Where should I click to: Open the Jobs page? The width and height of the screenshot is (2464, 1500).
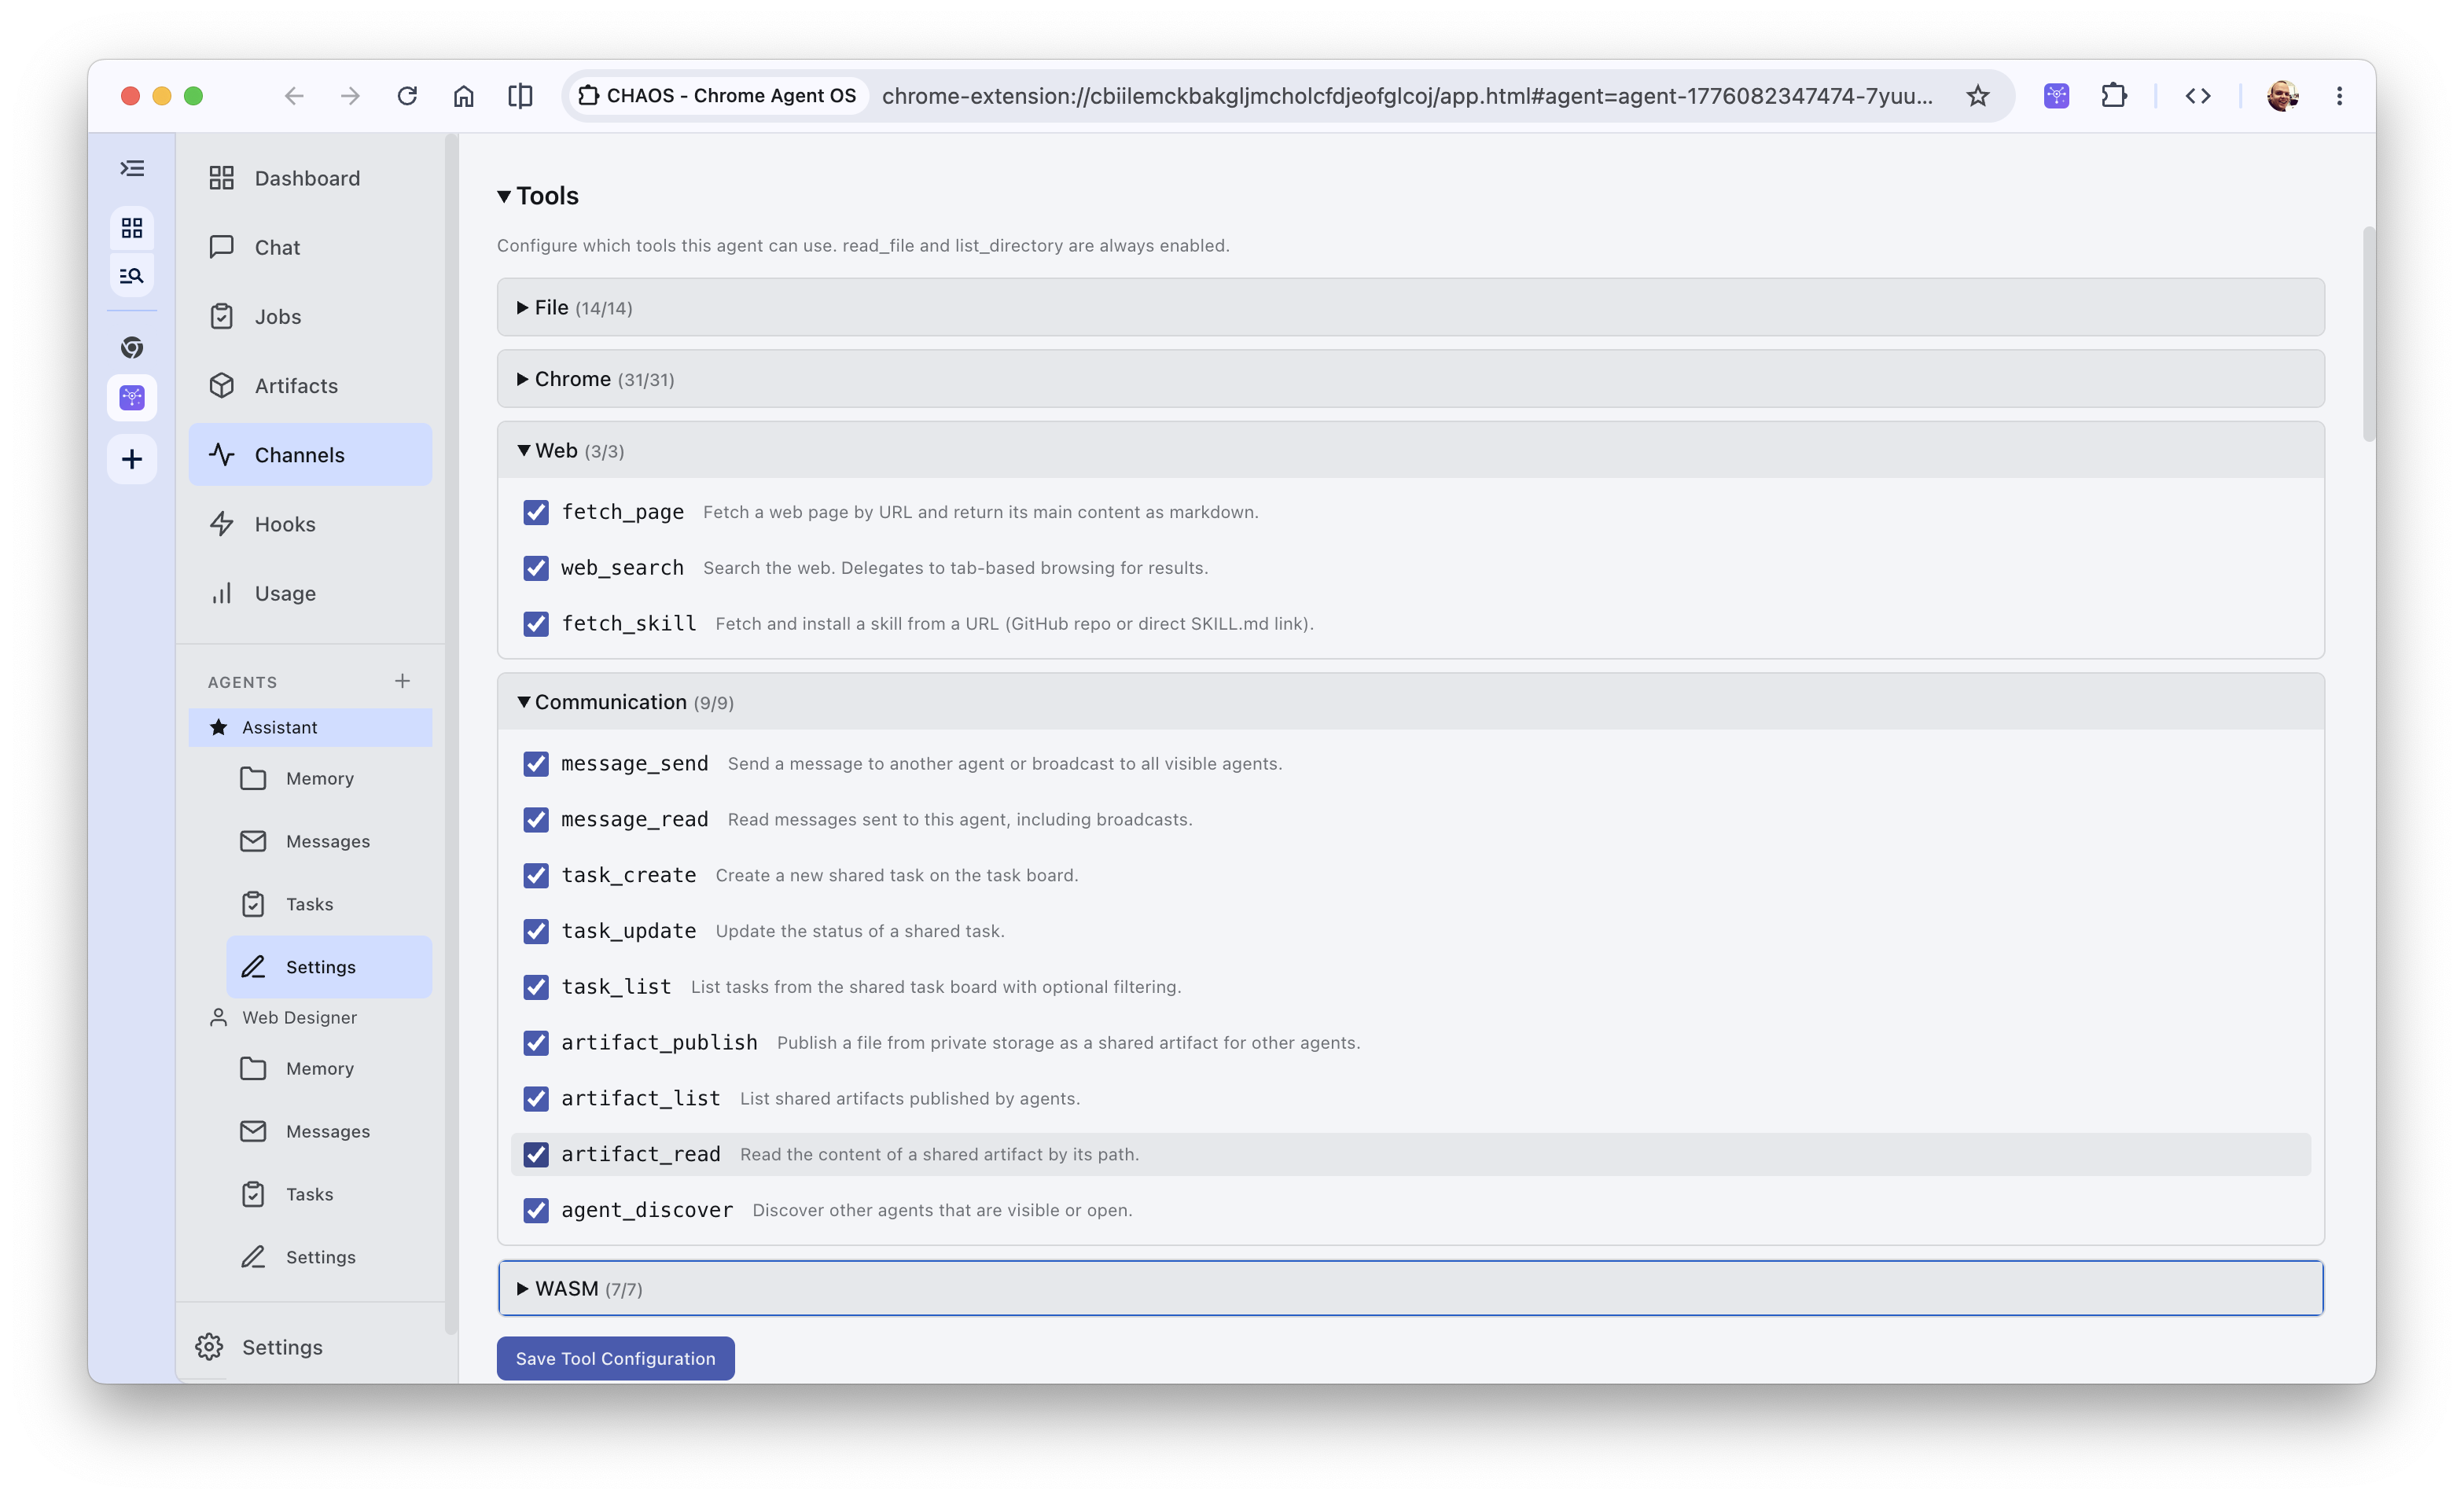coord(310,316)
